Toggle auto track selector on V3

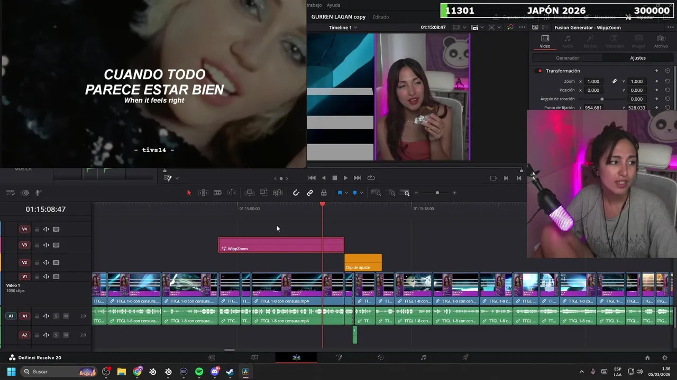point(46,245)
